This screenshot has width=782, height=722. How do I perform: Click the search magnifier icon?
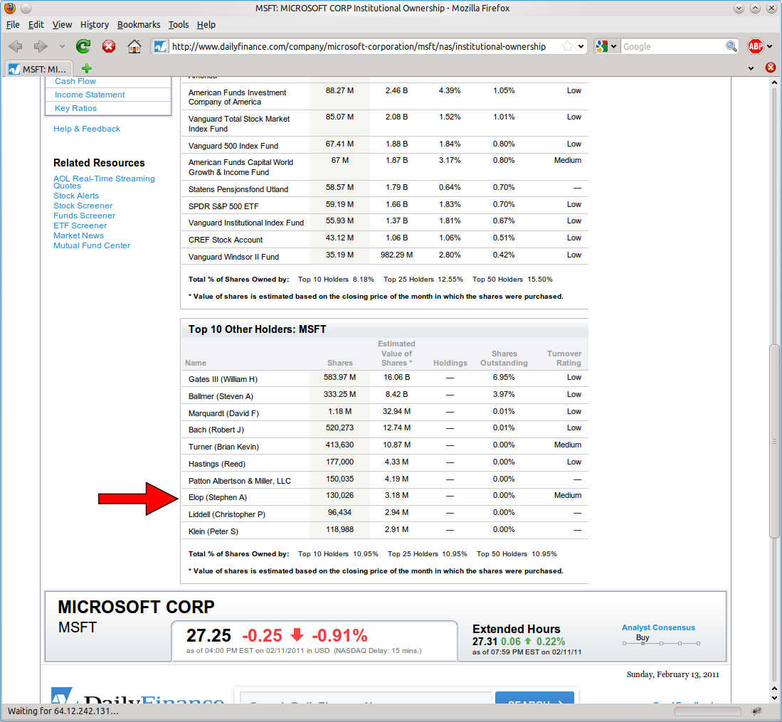point(731,46)
